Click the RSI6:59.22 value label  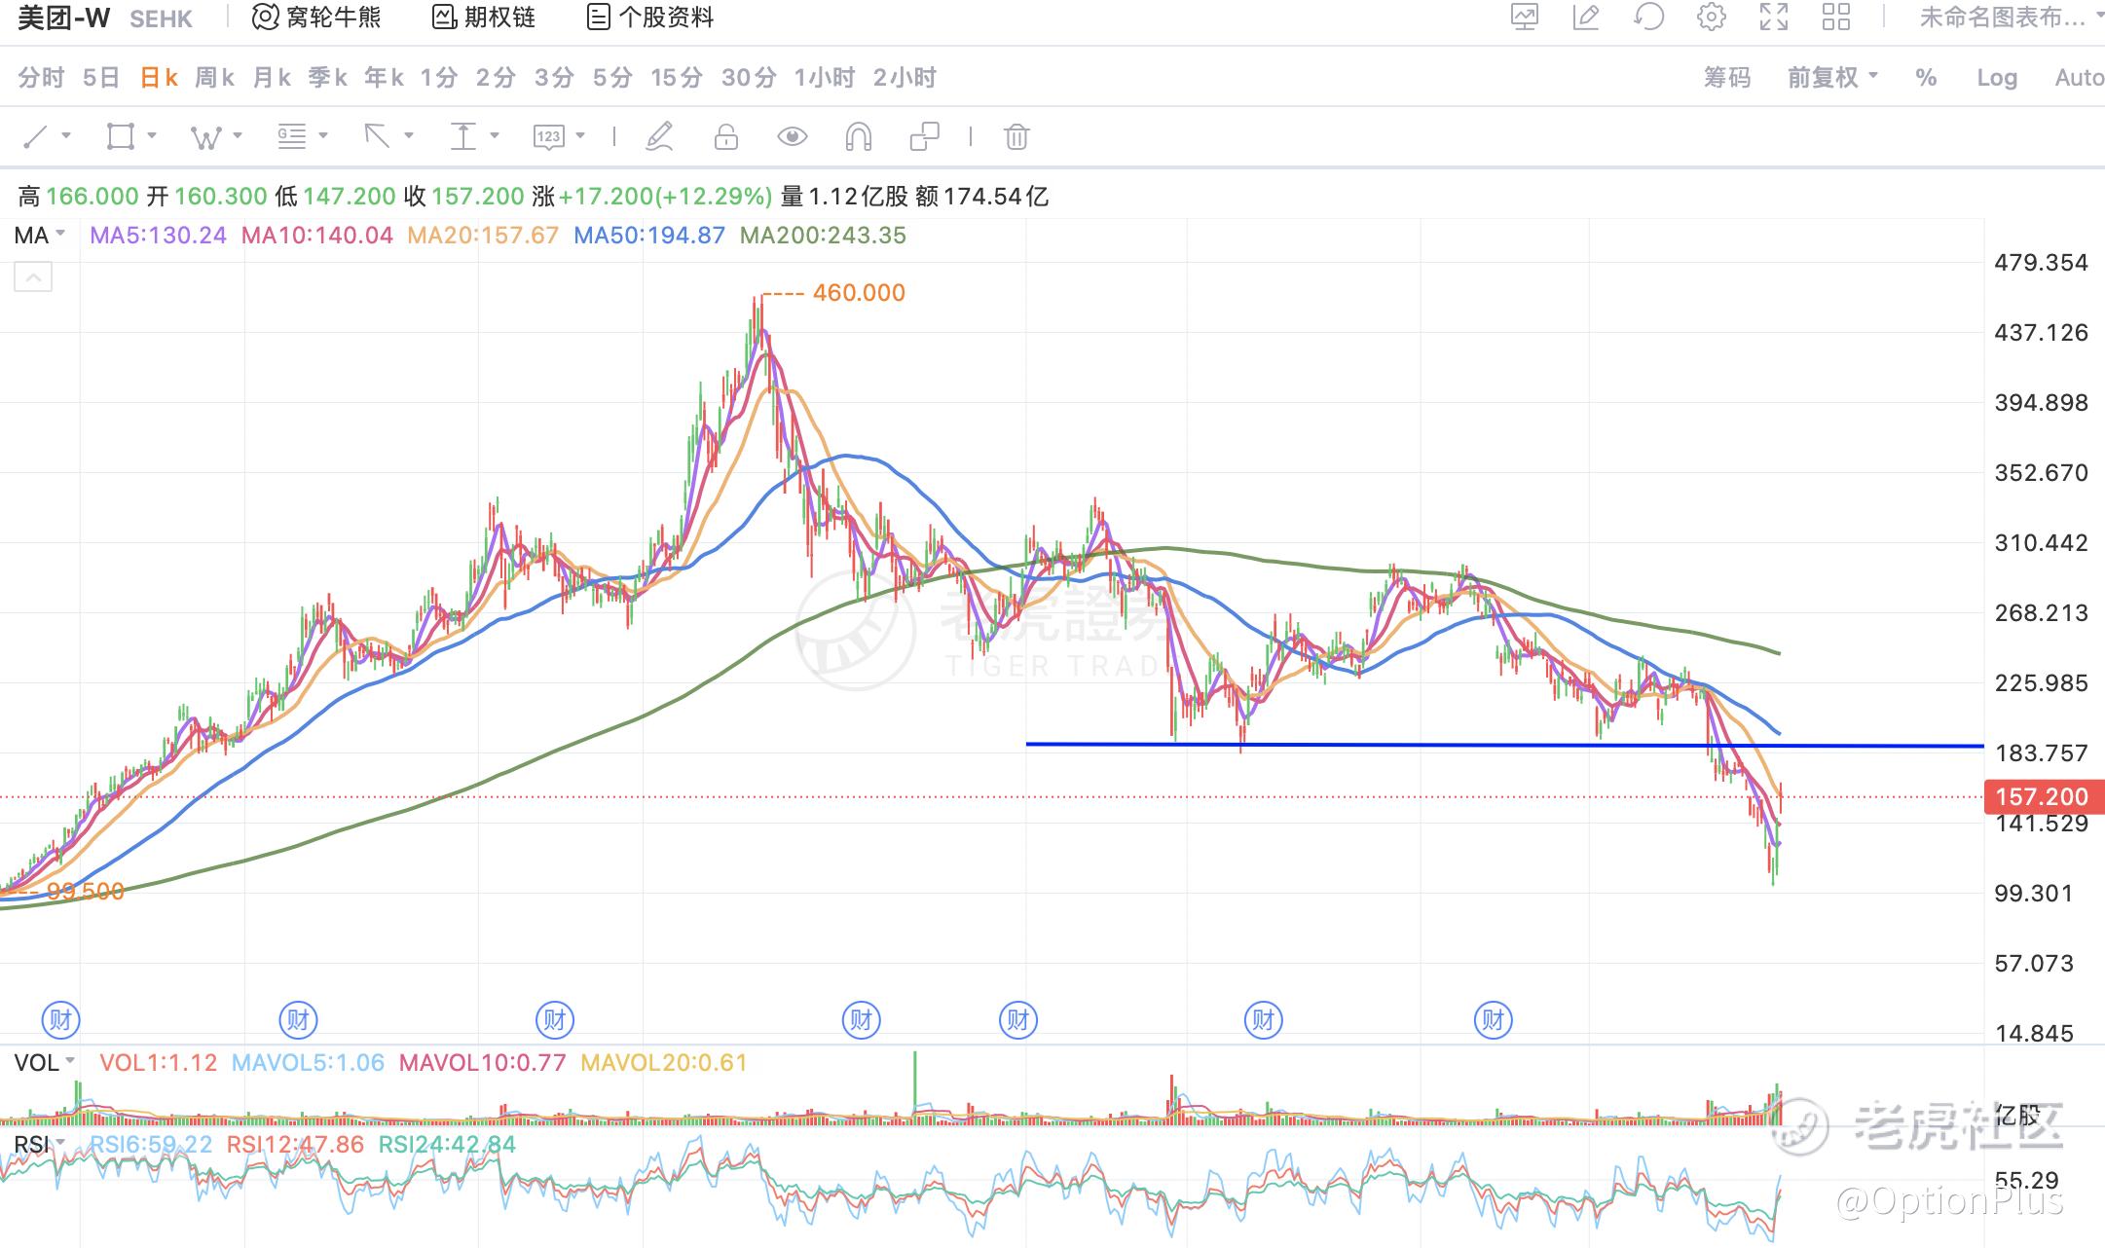[151, 1145]
